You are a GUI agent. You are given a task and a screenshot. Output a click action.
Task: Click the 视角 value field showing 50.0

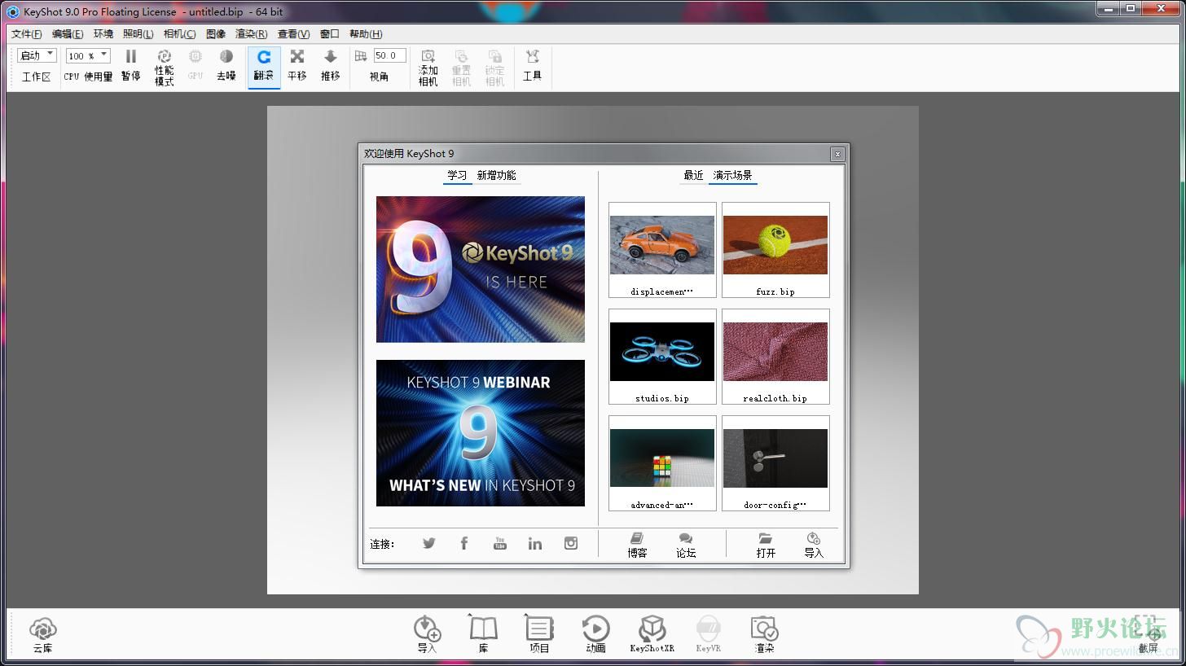tap(389, 55)
